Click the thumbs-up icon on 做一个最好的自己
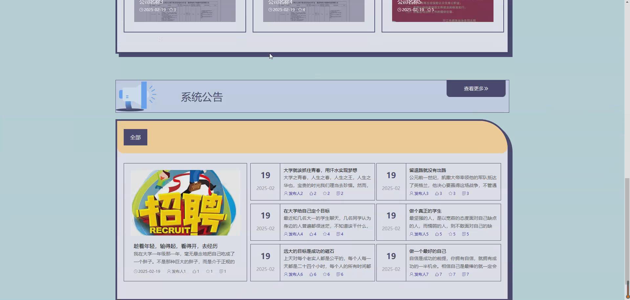This screenshot has height=300, width=630. (x=437, y=274)
